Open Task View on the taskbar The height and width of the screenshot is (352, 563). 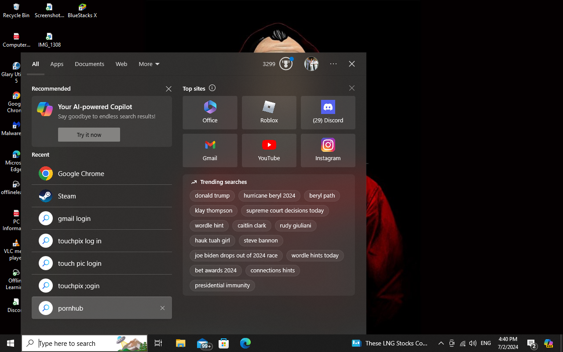tap(158, 343)
